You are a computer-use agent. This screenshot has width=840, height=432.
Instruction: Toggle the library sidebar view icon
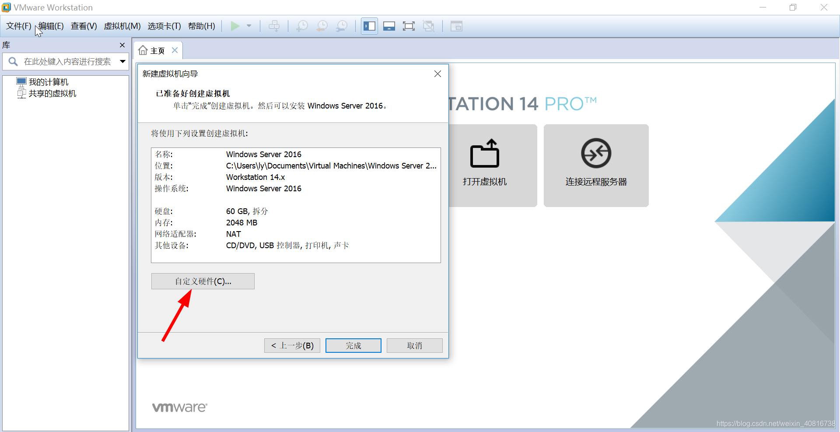(x=370, y=26)
